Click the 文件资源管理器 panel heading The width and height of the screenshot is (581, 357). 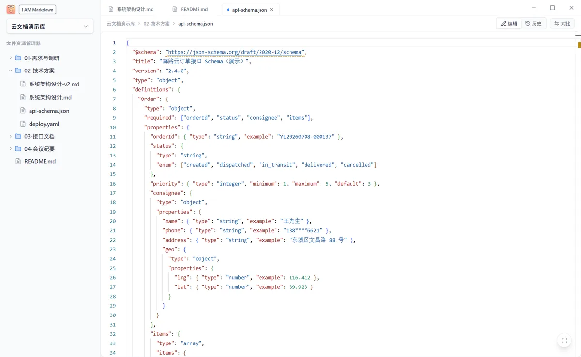pos(23,43)
